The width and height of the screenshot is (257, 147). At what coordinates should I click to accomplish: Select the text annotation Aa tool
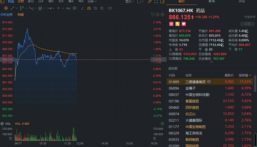tap(68, 8)
